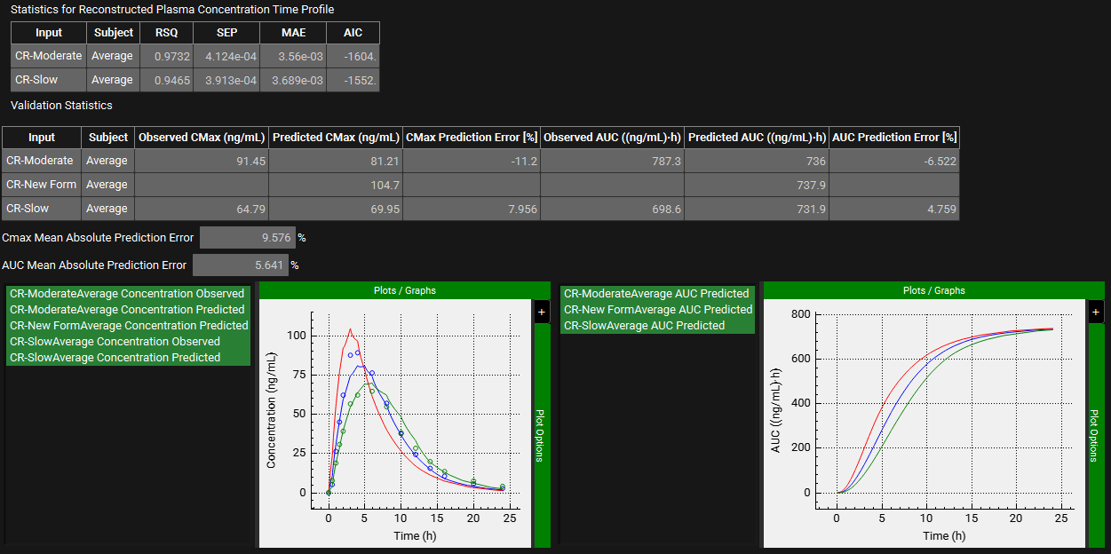1111x554 pixels.
Task: Toggle CR-SlowAverage Concentration Predicted series
Action: point(115,358)
